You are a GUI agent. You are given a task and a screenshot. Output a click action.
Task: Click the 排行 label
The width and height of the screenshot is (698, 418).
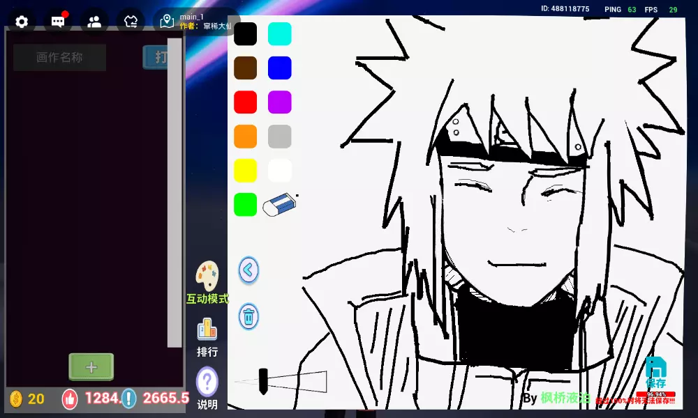point(207,352)
